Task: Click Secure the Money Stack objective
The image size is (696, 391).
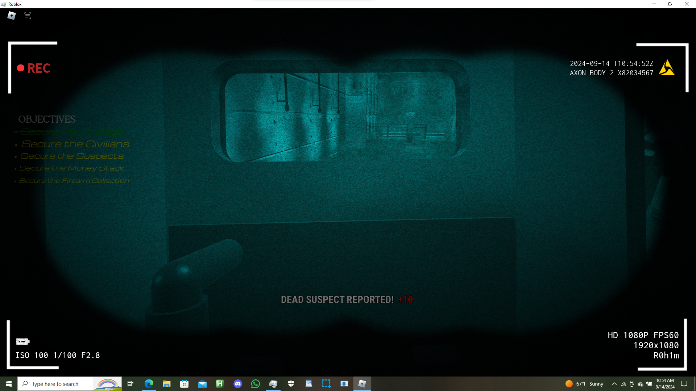Action: pos(72,168)
